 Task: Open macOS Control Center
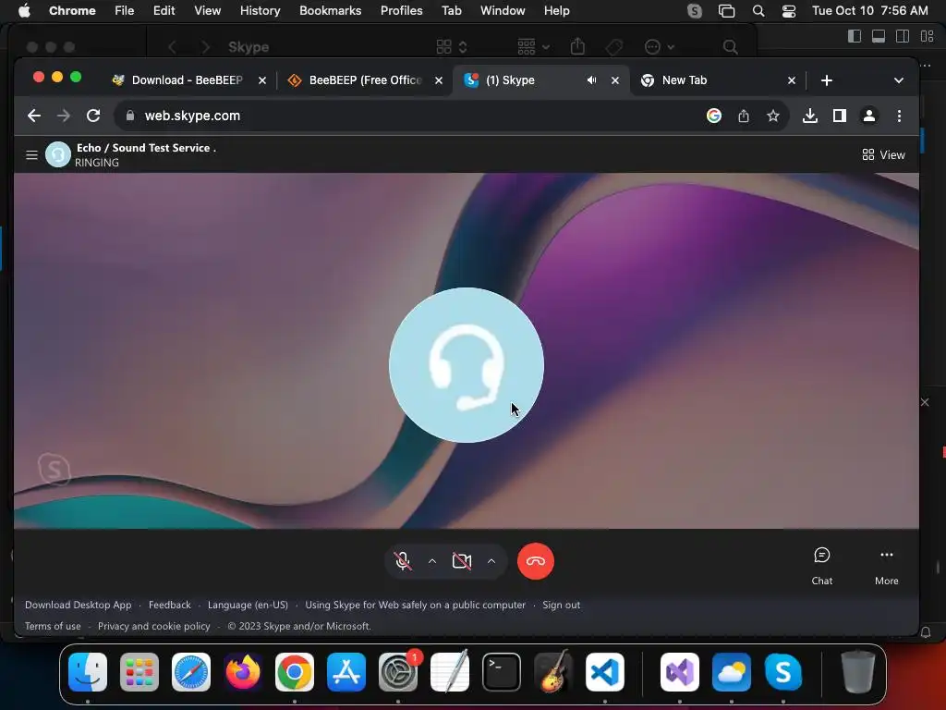click(789, 11)
